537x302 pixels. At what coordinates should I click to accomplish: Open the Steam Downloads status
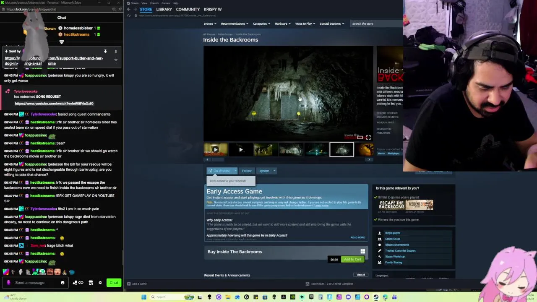point(329,284)
